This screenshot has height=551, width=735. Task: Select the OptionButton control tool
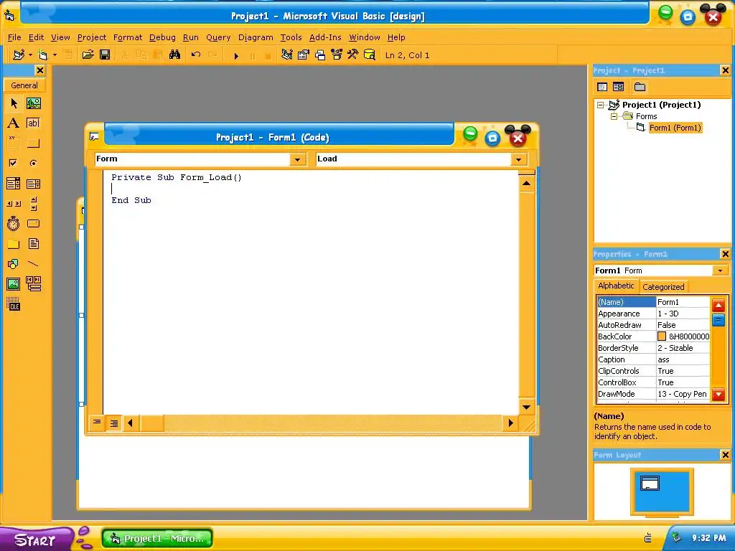pyautogui.click(x=33, y=163)
